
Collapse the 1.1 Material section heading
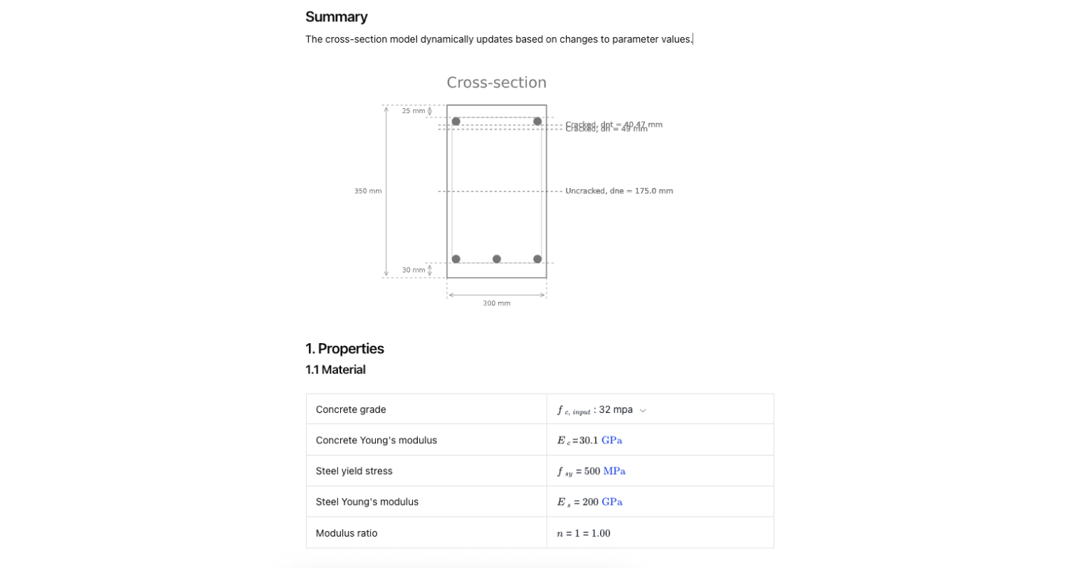[x=335, y=369]
